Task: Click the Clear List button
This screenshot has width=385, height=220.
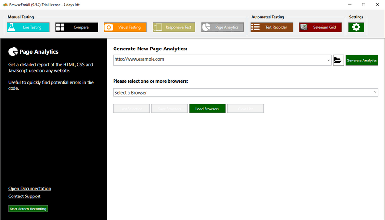Action: tap(245, 109)
